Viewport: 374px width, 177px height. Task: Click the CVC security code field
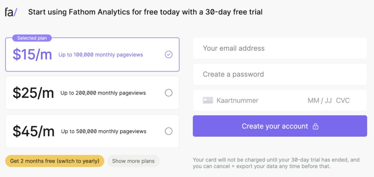coord(343,100)
